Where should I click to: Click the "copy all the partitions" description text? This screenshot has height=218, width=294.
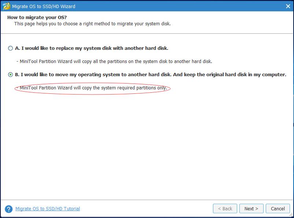pyautogui.click(x=114, y=62)
